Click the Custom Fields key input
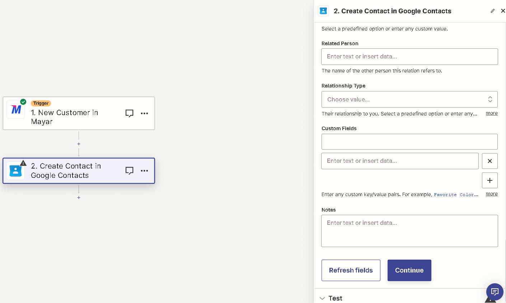The height and width of the screenshot is (303, 506). coord(409,142)
